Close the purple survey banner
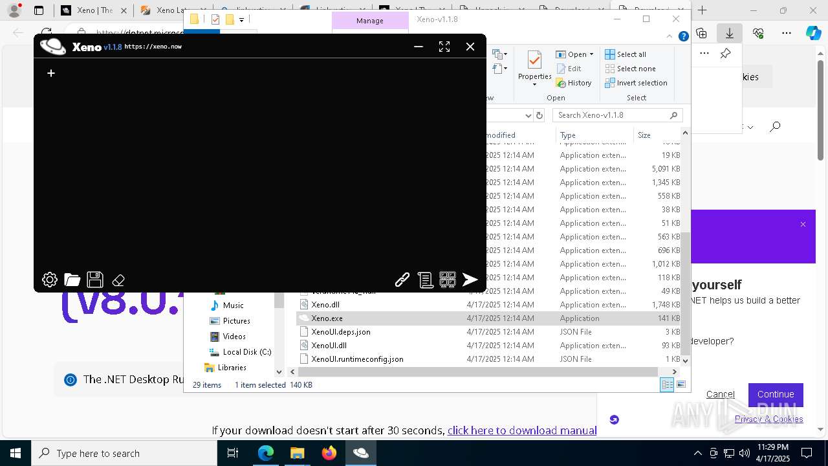 [803, 225]
